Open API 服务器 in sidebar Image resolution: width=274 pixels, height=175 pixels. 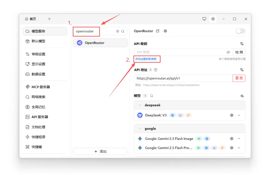coord(45,117)
